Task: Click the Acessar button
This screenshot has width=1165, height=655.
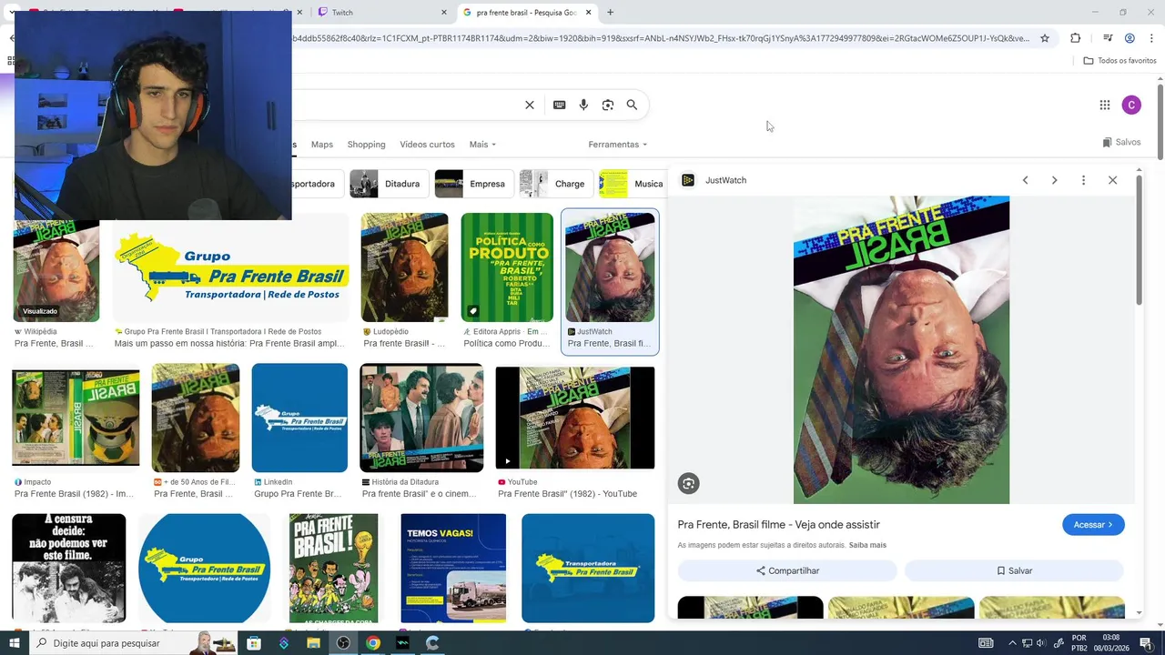Action: (1093, 525)
